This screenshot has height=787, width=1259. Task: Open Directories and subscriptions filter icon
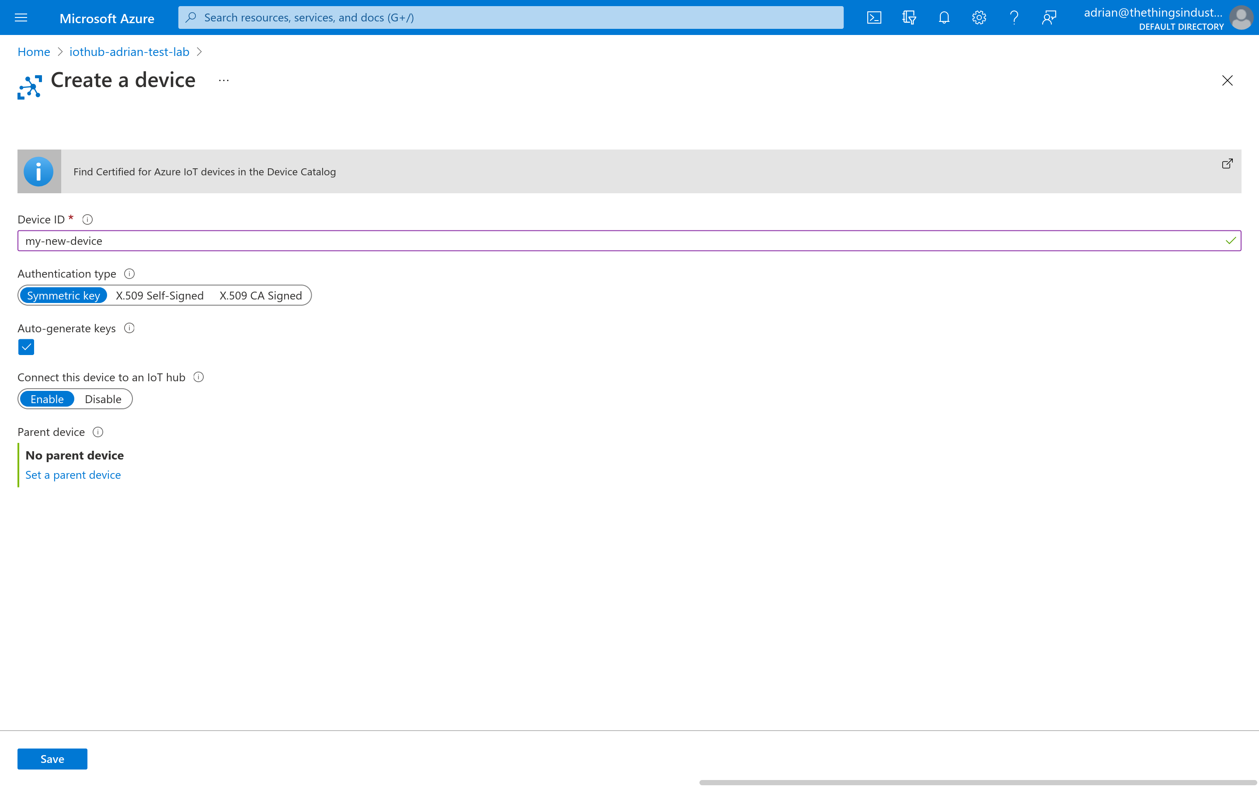909,17
